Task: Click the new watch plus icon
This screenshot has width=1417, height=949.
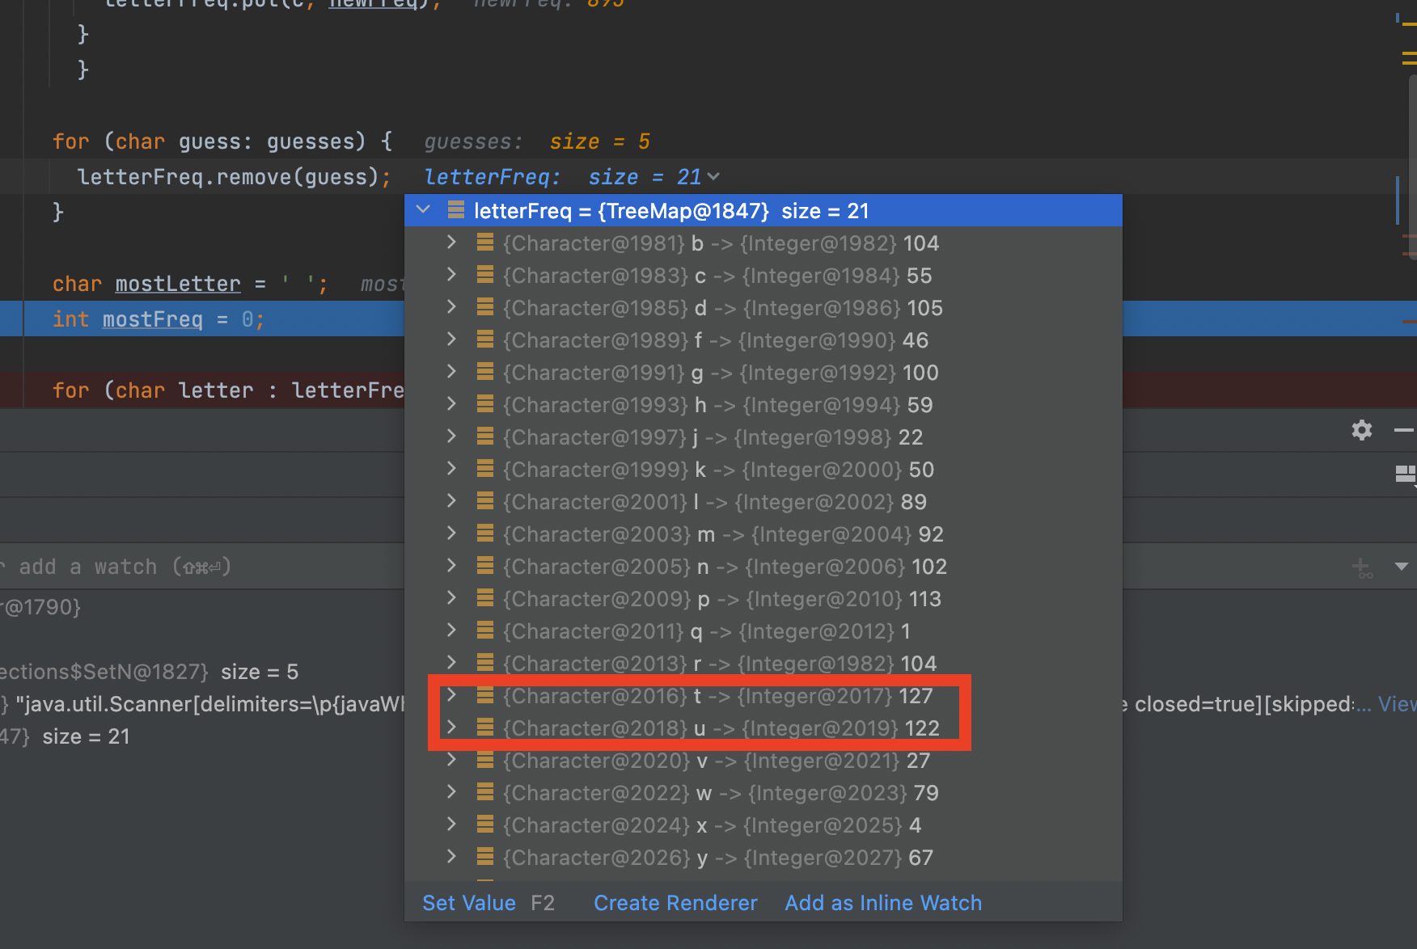Action: coord(1361,567)
